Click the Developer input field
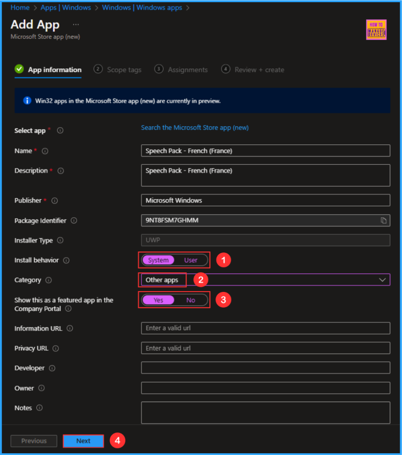Screen dimensions: 402x455 [265, 367]
